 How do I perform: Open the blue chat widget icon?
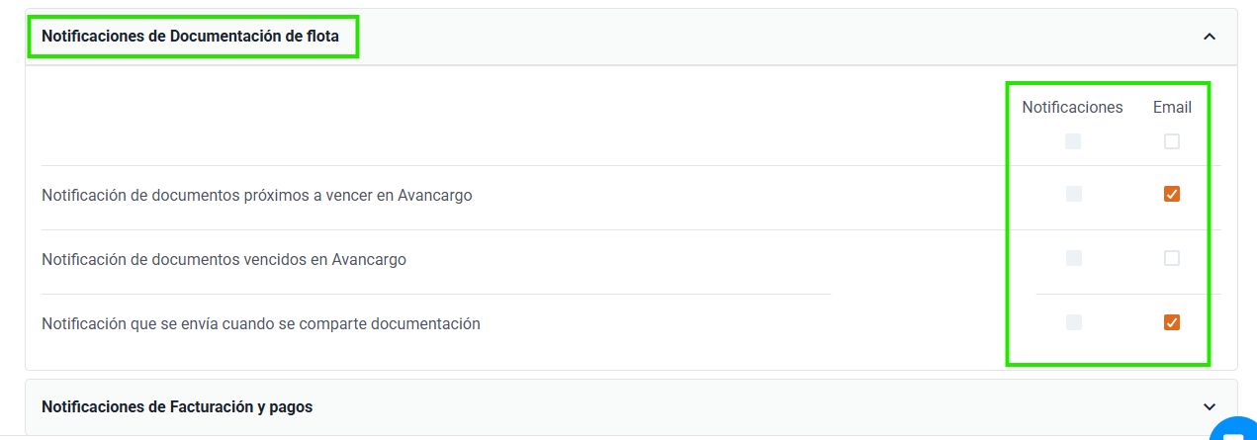(x=1233, y=429)
